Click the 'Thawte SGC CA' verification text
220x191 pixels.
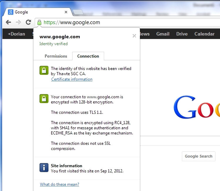[91, 71]
